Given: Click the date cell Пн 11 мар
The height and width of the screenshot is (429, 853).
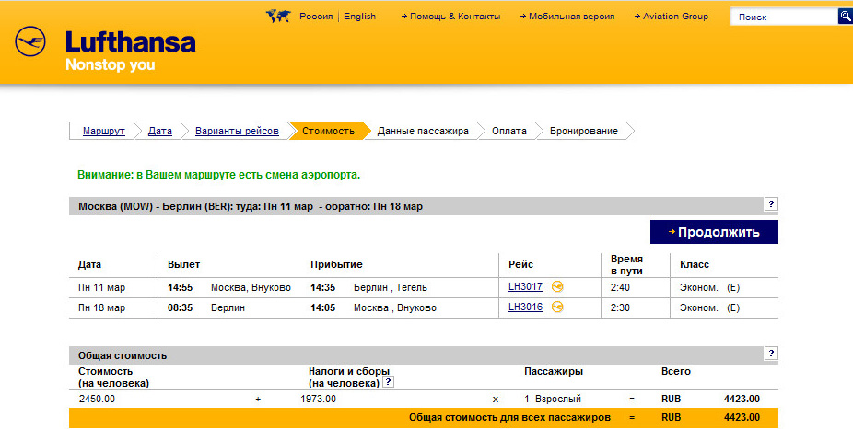Looking at the screenshot, I should coord(101,287).
